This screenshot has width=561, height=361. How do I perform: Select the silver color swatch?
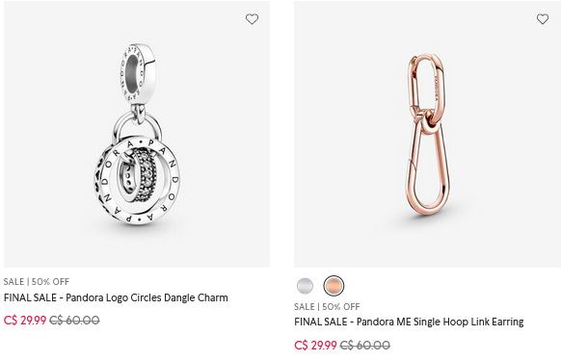(305, 286)
